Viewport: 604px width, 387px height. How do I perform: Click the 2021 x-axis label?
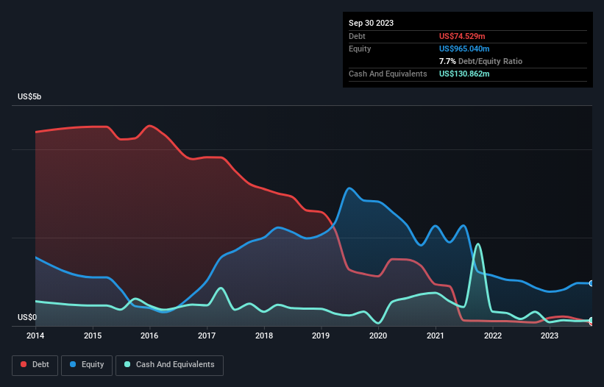[x=436, y=335]
